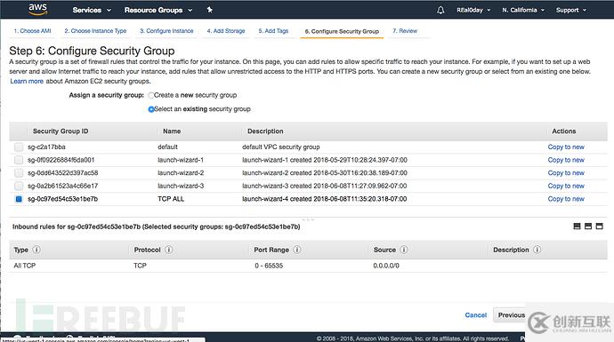Go to step 3 Configure Instance
Screen dimensions: 614x342
(166, 31)
